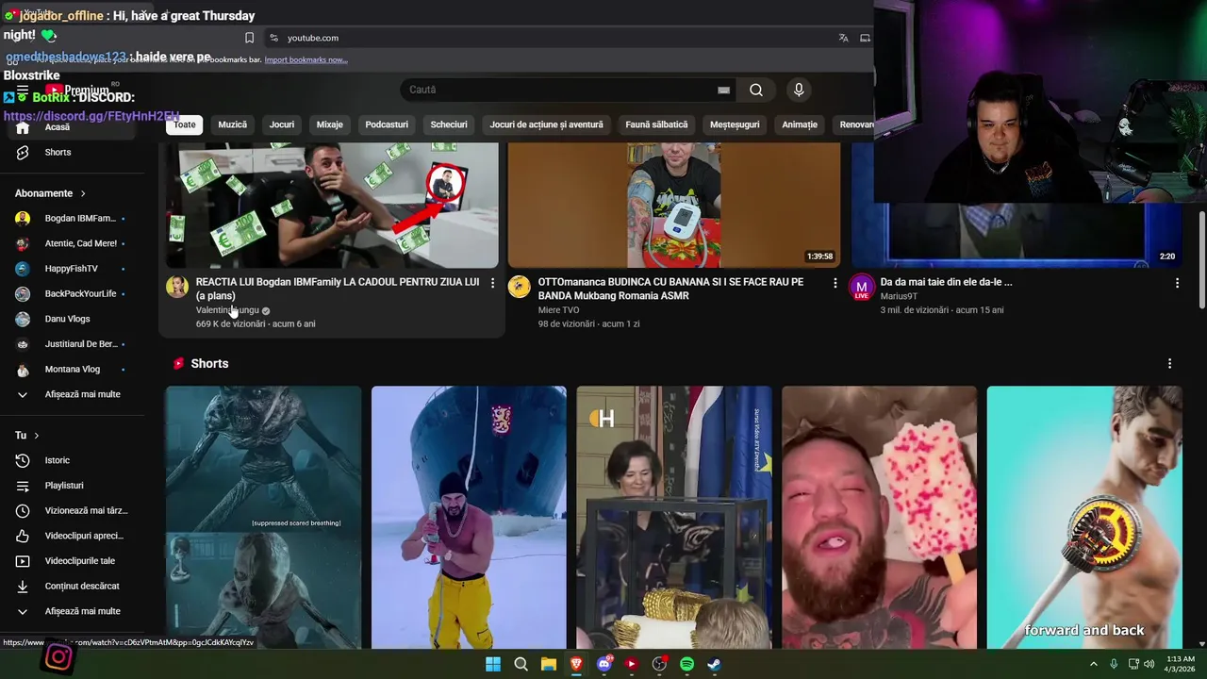Open REACTIA LUI Bogdan IBMFamily video title
Image resolution: width=1207 pixels, height=679 pixels.
click(338, 289)
